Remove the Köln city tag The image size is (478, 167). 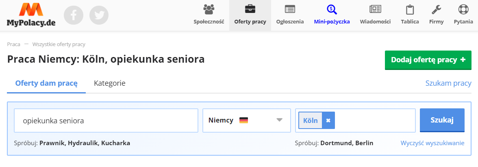coord(328,120)
